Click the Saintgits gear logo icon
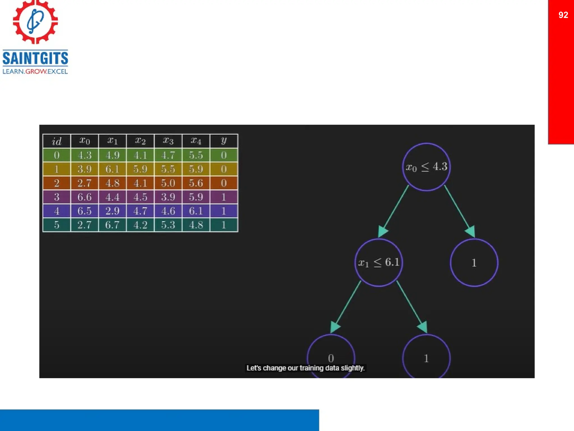Screen dimensions: 574x431 tap(35, 22)
